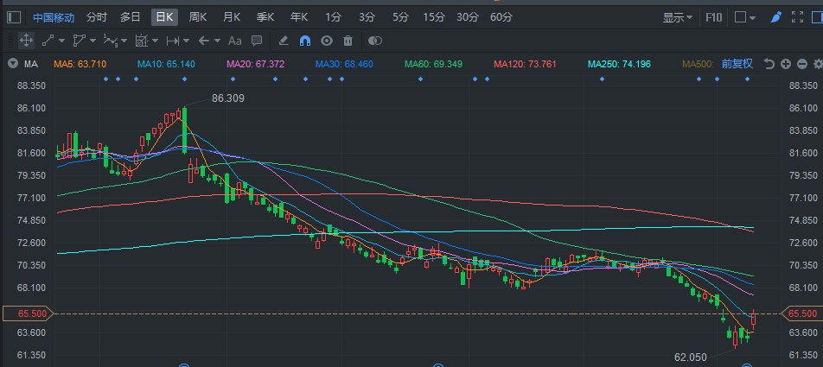The height and width of the screenshot is (367, 823).
Task: Click the MA indicator label
Action: [31, 64]
